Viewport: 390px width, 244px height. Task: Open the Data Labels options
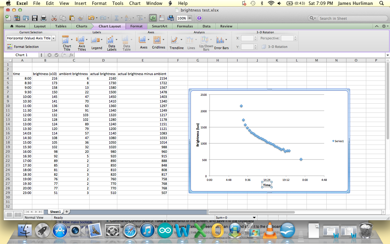click(112, 43)
